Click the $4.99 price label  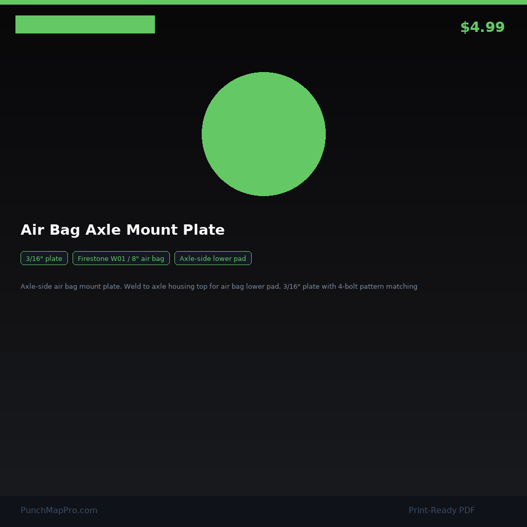(482, 27)
